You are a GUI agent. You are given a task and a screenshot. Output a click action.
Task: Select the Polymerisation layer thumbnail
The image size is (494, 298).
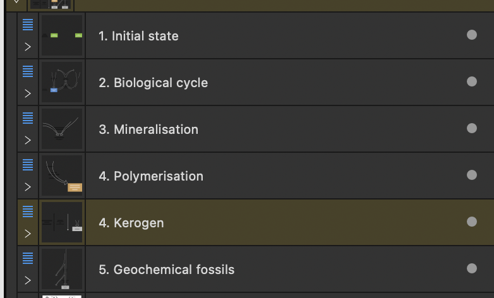[x=62, y=176]
